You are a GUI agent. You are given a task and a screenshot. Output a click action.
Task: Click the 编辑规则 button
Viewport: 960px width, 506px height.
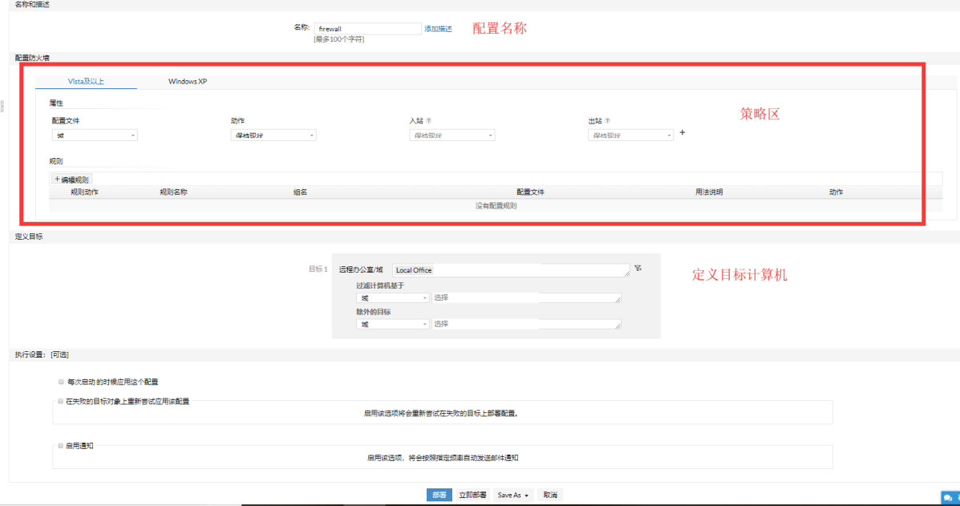[71, 180]
